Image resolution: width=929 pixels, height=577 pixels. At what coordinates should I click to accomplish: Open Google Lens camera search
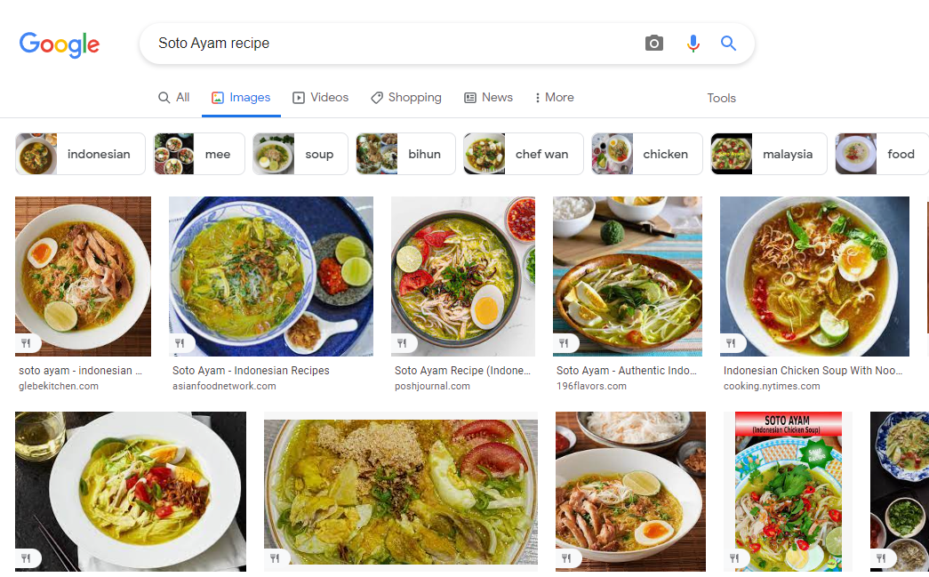[x=653, y=43]
